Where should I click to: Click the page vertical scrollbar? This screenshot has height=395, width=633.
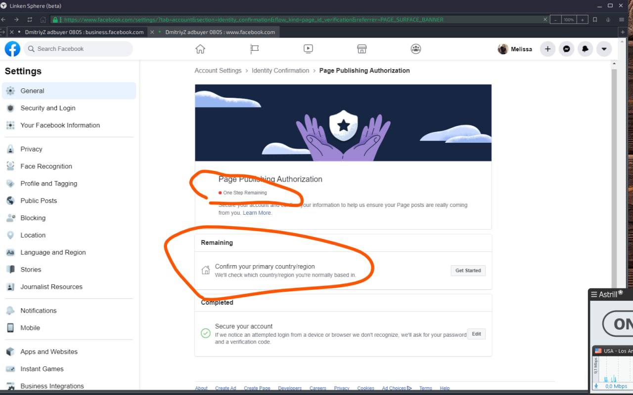click(614, 178)
